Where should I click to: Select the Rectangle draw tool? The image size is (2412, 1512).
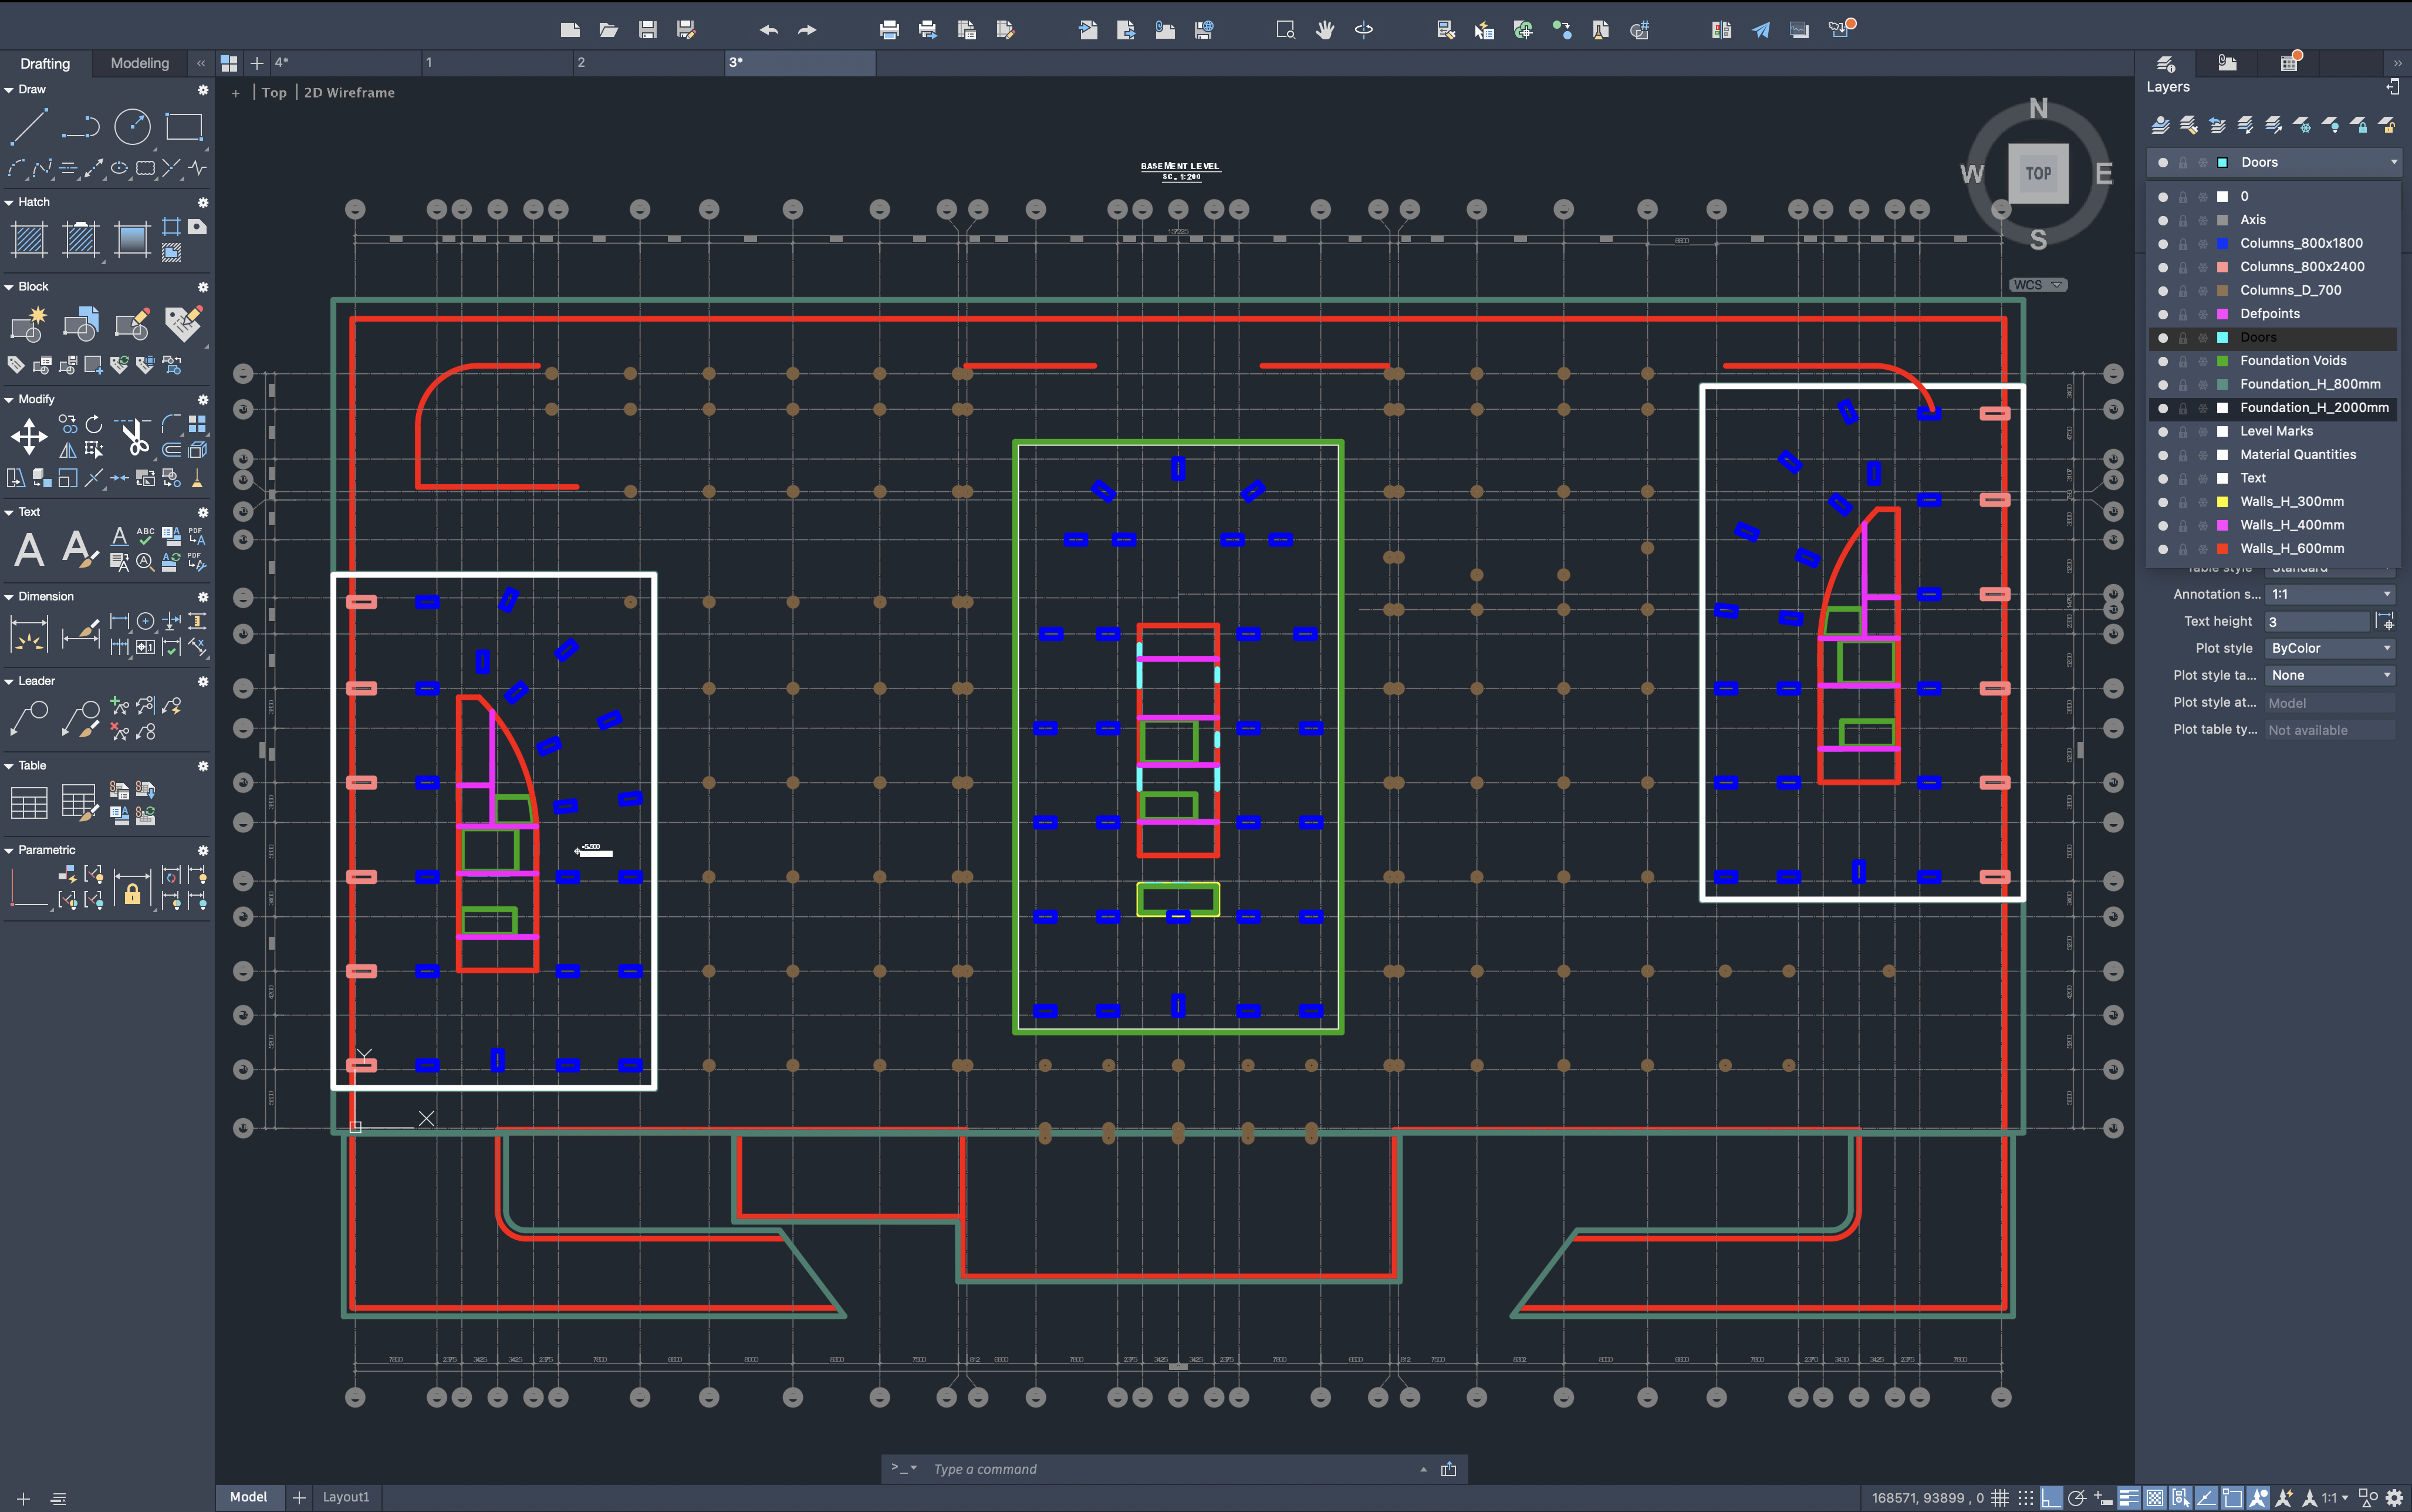184,127
